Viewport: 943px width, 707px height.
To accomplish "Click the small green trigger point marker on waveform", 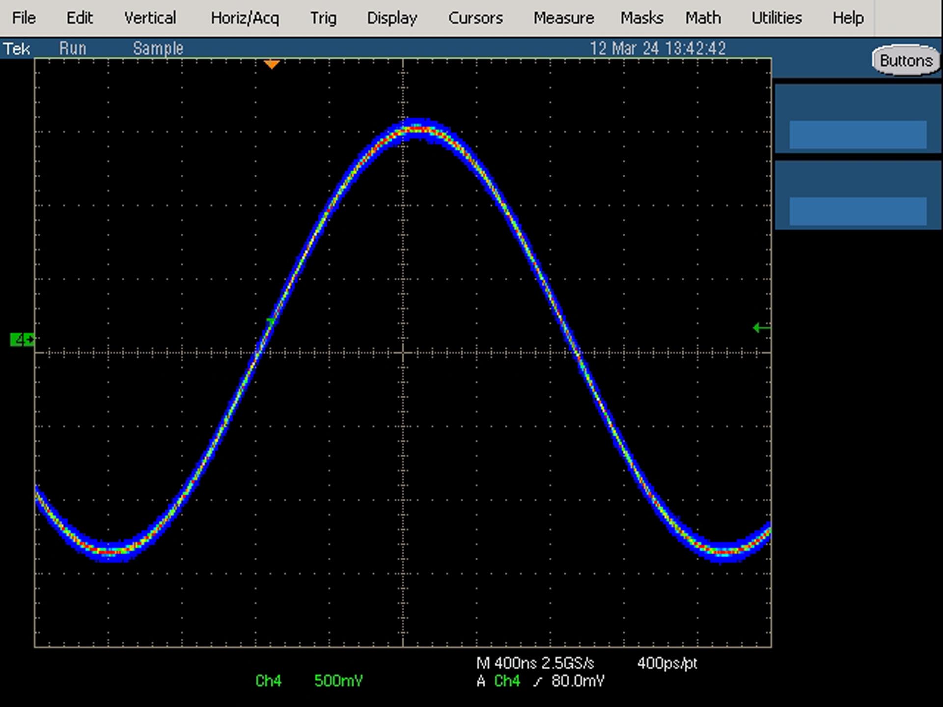I will click(271, 322).
